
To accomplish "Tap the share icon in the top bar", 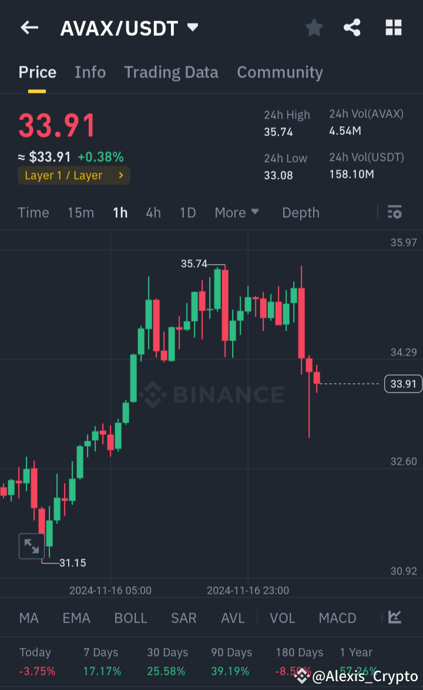I will [x=352, y=28].
